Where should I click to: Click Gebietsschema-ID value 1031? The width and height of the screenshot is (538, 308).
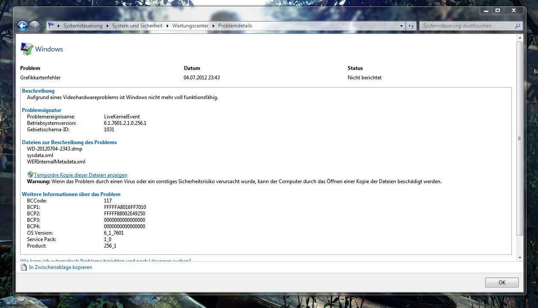point(109,130)
